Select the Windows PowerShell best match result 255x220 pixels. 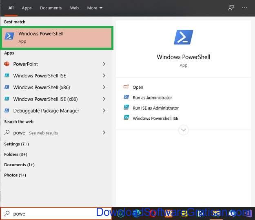57,38
